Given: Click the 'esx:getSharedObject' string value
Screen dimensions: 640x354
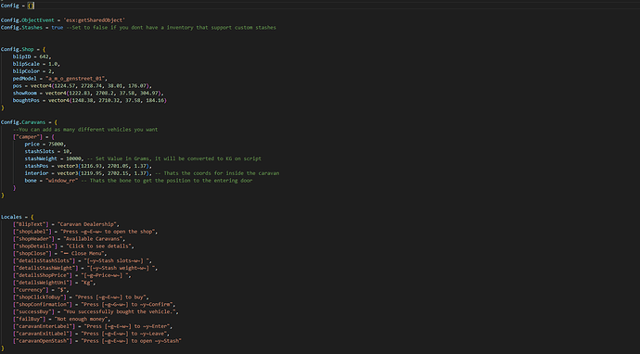Looking at the screenshot, I should tap(95, 20).
